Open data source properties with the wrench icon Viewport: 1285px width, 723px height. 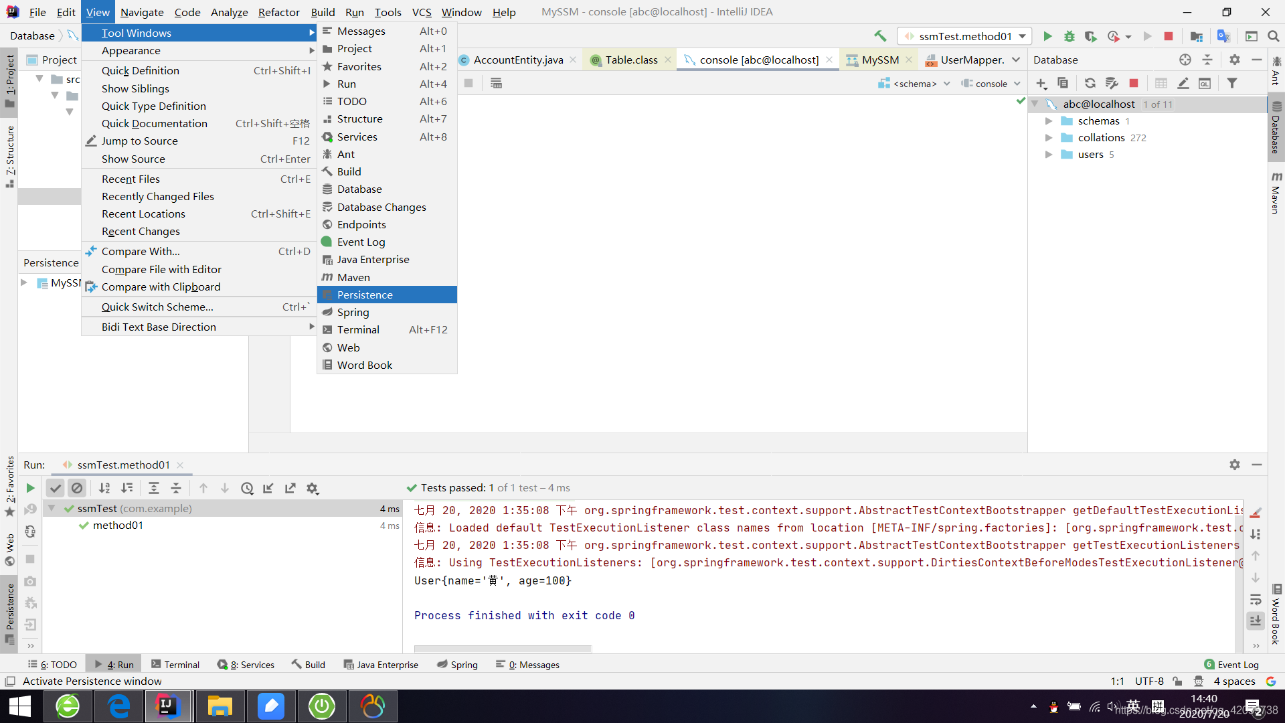(1112, 83)
